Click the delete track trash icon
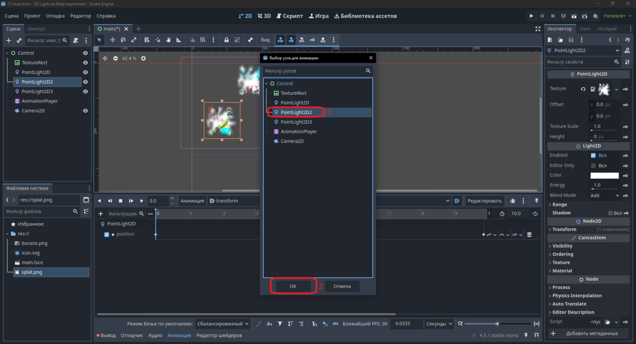636x344 pixels. pyautogui.click(x=529, y=235)
